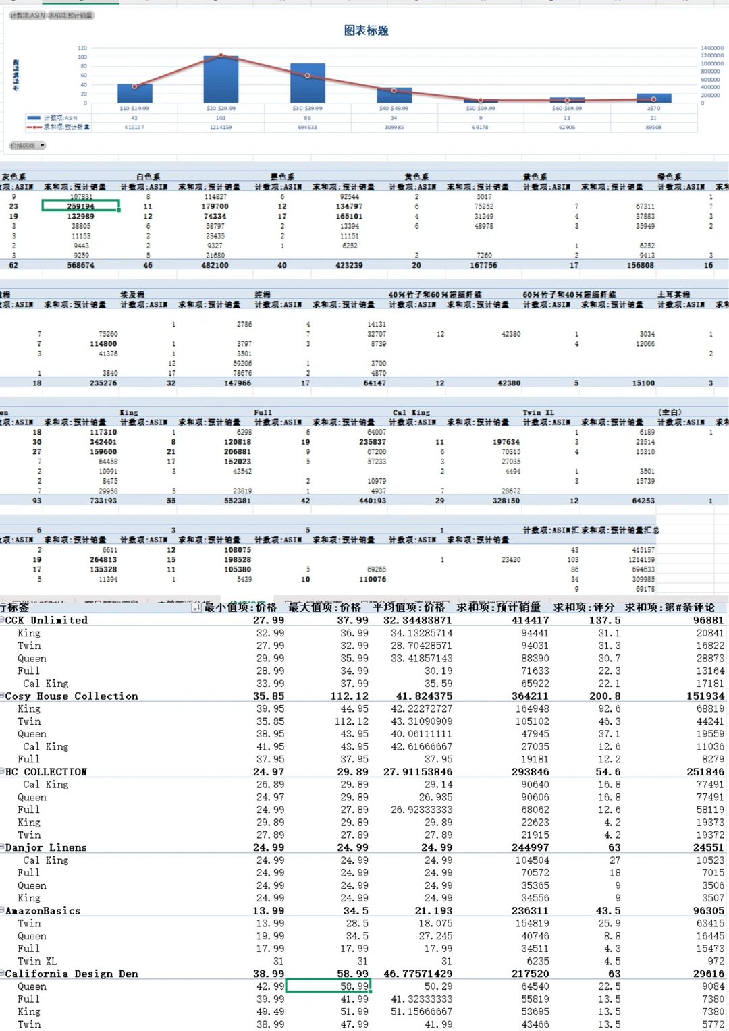The height and width of the screenshot is (1031, 729).
Task: Select 白色系 header in color table
Action: coord(148,177)
